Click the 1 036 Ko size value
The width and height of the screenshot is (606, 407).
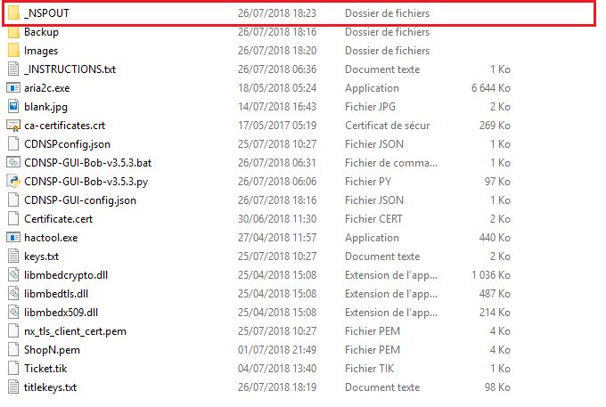point(491,275)
